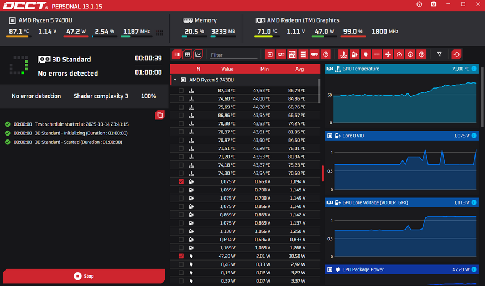Tick checkbox for 1,069 V row
This screenshot has height=286, width=485.
(181, 190)
